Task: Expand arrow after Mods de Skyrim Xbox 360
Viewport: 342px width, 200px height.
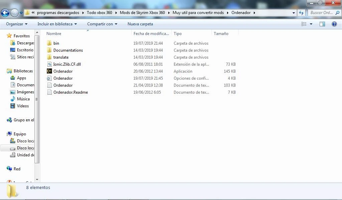Action: (x=169, y=13)
